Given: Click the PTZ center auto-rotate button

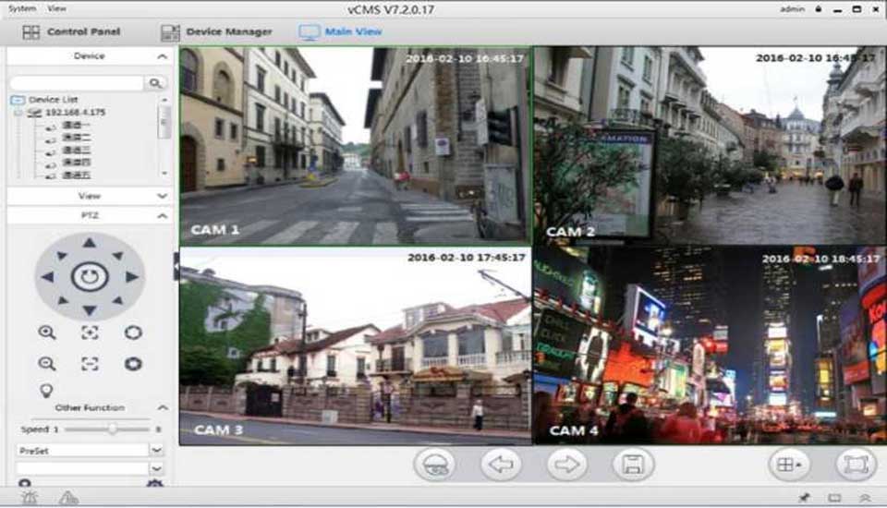Looking at the screenshot, I should (x=90, y=276).
